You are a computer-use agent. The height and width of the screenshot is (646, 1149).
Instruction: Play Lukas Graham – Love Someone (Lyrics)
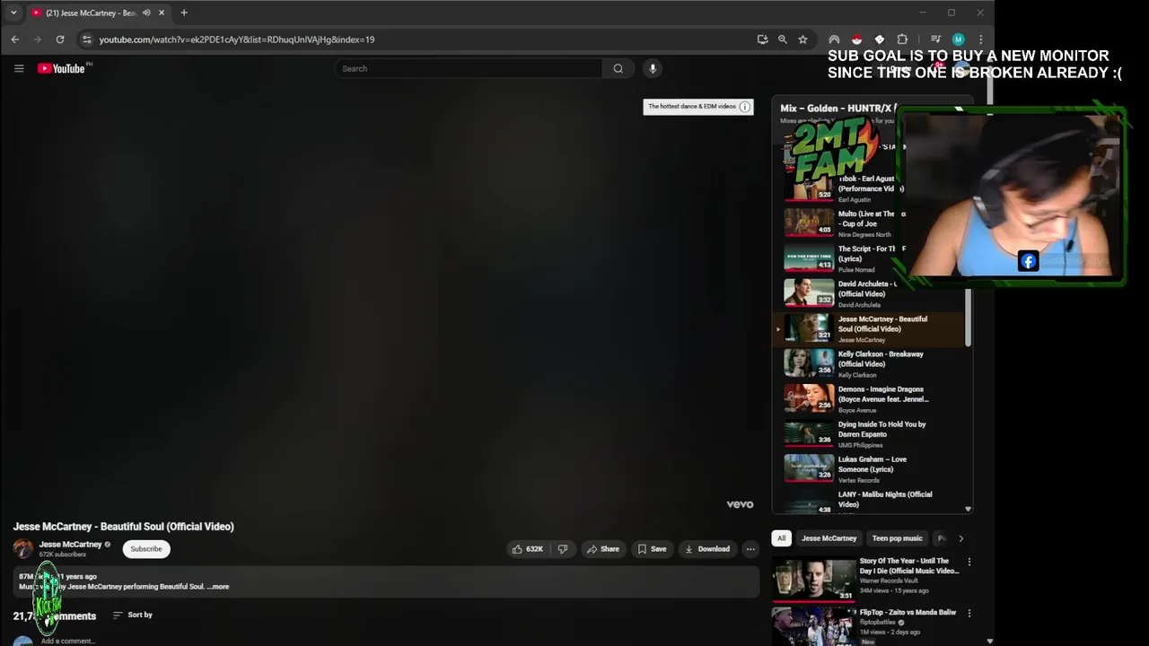click(868, 468)
